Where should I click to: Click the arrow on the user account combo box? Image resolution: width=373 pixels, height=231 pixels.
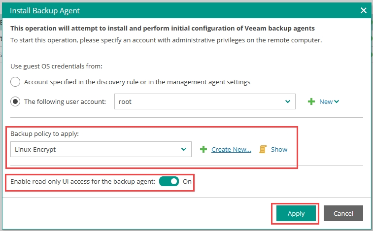click(x=287, y=102)
